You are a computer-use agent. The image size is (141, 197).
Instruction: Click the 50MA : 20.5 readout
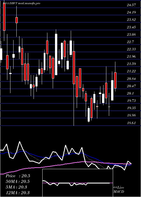click(x=17, y=182)
